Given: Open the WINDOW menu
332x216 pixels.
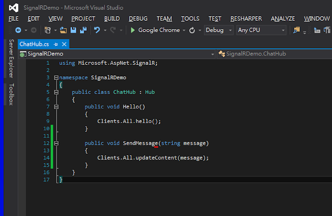Looking at the screenshot, I should pos(317,19).
